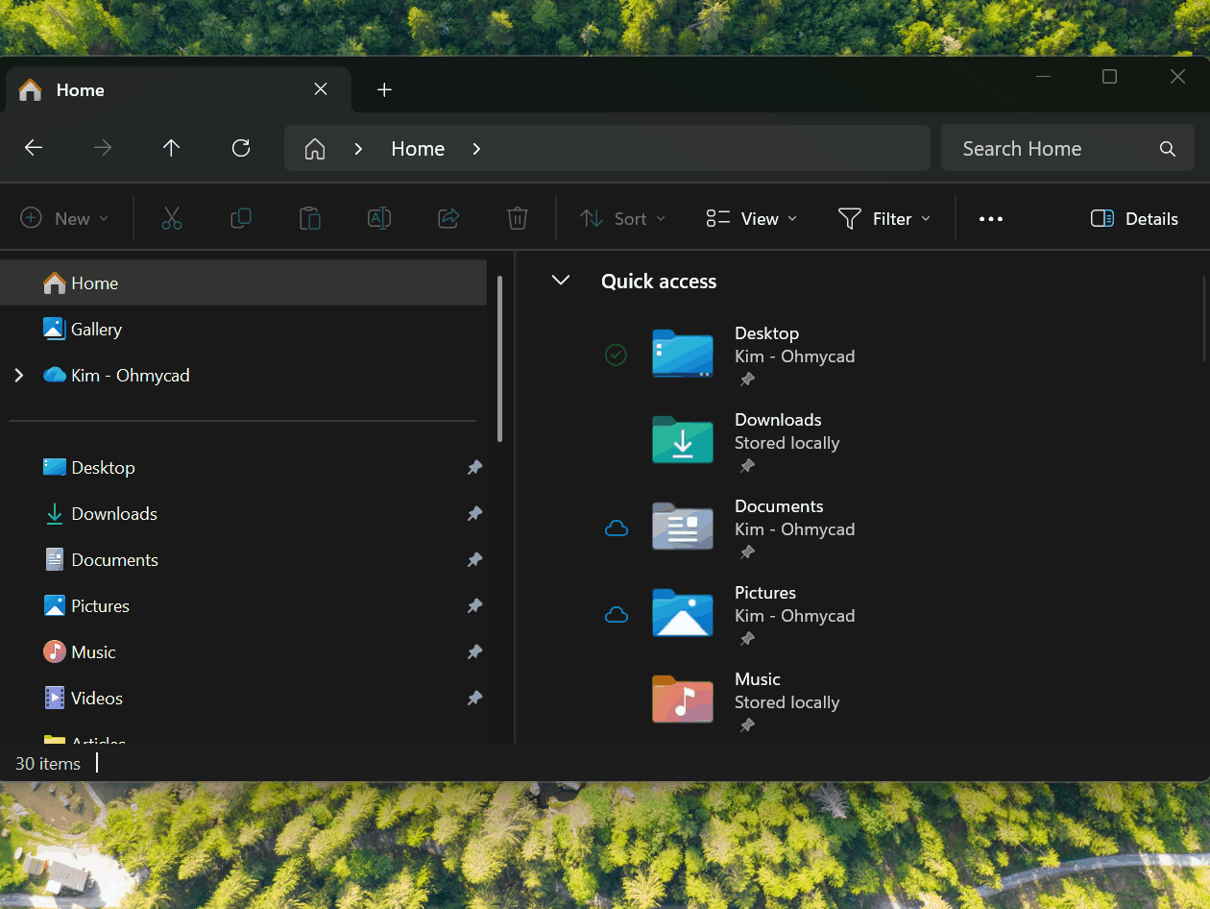Click the pin icon under Quick access Desktop
Image resolution: width=1210 pixels, height=909 pixels.
(747, 380)
